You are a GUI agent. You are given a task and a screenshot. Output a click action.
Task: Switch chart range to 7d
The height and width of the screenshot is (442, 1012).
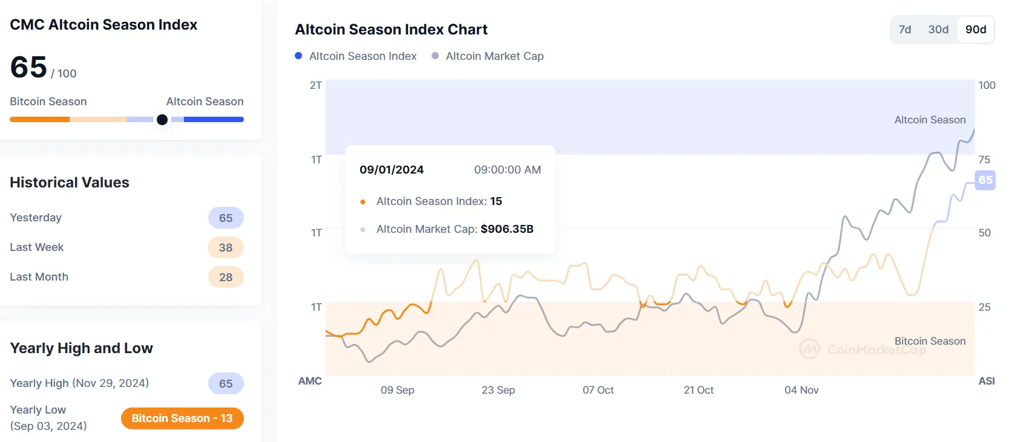coord(905,30)
